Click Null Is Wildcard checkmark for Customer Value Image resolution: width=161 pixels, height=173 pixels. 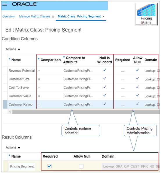(105, 95)
